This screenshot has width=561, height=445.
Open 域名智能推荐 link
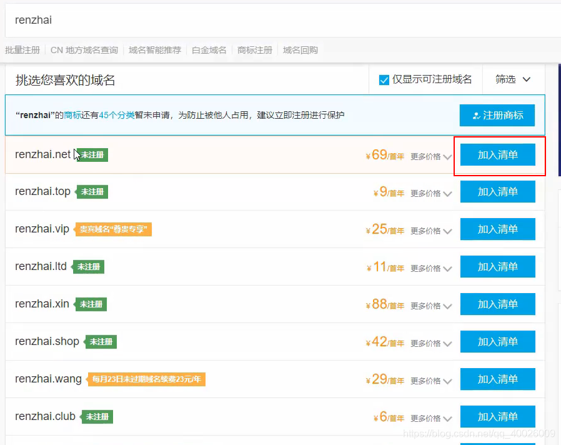pos(154,50)
